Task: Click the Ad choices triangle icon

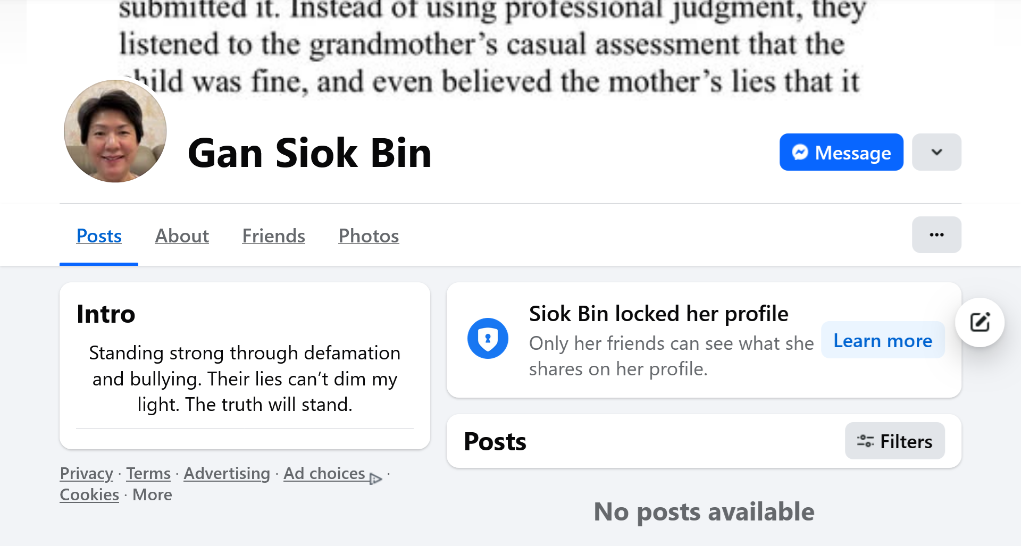Action: (375, 478)
